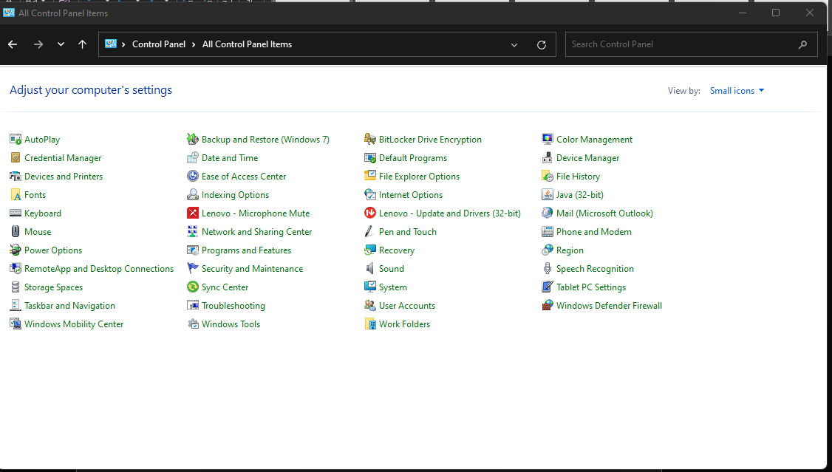Image resolution: width=832 pixels, height=472 pixels.
Task: Click the Keyboard icon
Action: (x=16, y=213)
